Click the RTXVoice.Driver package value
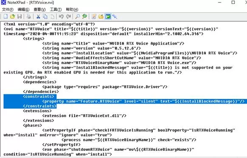Screen dimensions: 247x158 (x=142, y=87)
